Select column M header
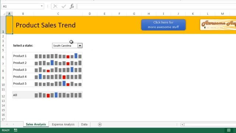The height and width of the screenshot is (133, 236). [x=222, y=14]
